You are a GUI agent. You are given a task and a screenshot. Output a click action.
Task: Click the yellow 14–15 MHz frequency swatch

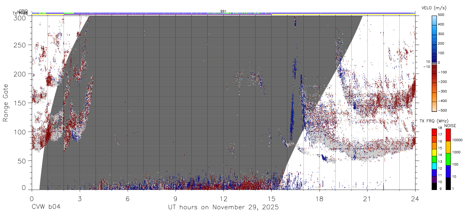(x=434, y=152)
